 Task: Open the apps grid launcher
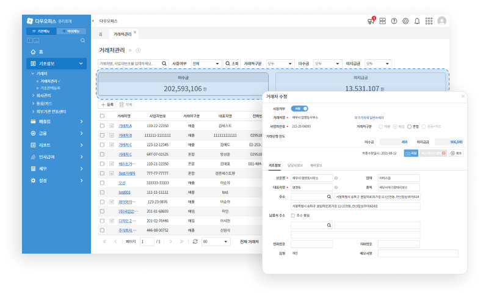pos(429,21)
